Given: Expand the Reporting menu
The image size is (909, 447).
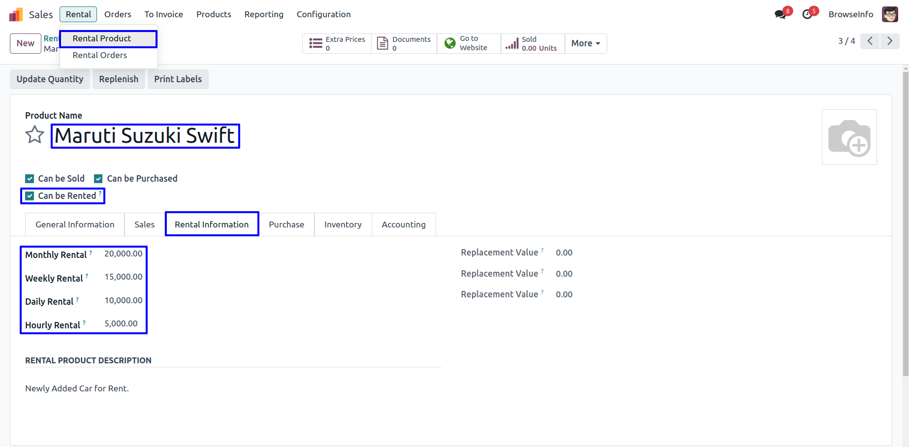Looking at the screenshot, I should (x=264, y=14).
